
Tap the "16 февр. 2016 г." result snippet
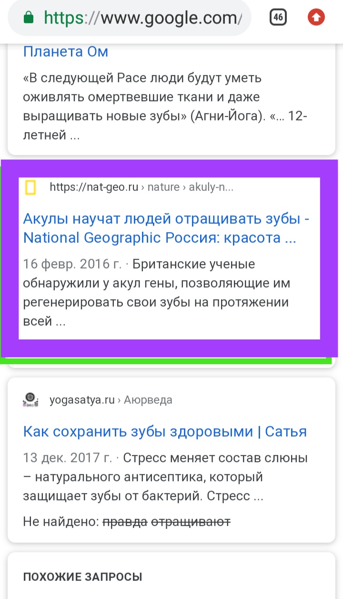point(72,264)
